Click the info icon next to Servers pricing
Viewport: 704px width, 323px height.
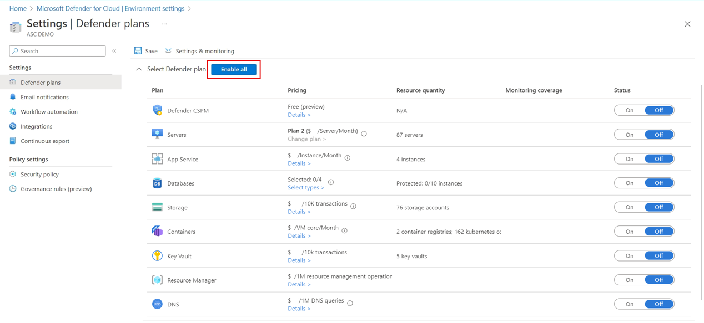pyautogui.click(x=364, y=134)
